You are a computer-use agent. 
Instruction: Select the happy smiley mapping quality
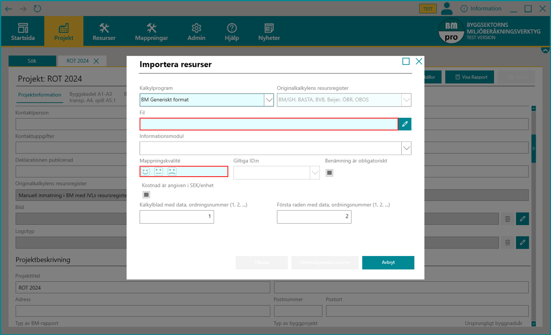point(145,171)
